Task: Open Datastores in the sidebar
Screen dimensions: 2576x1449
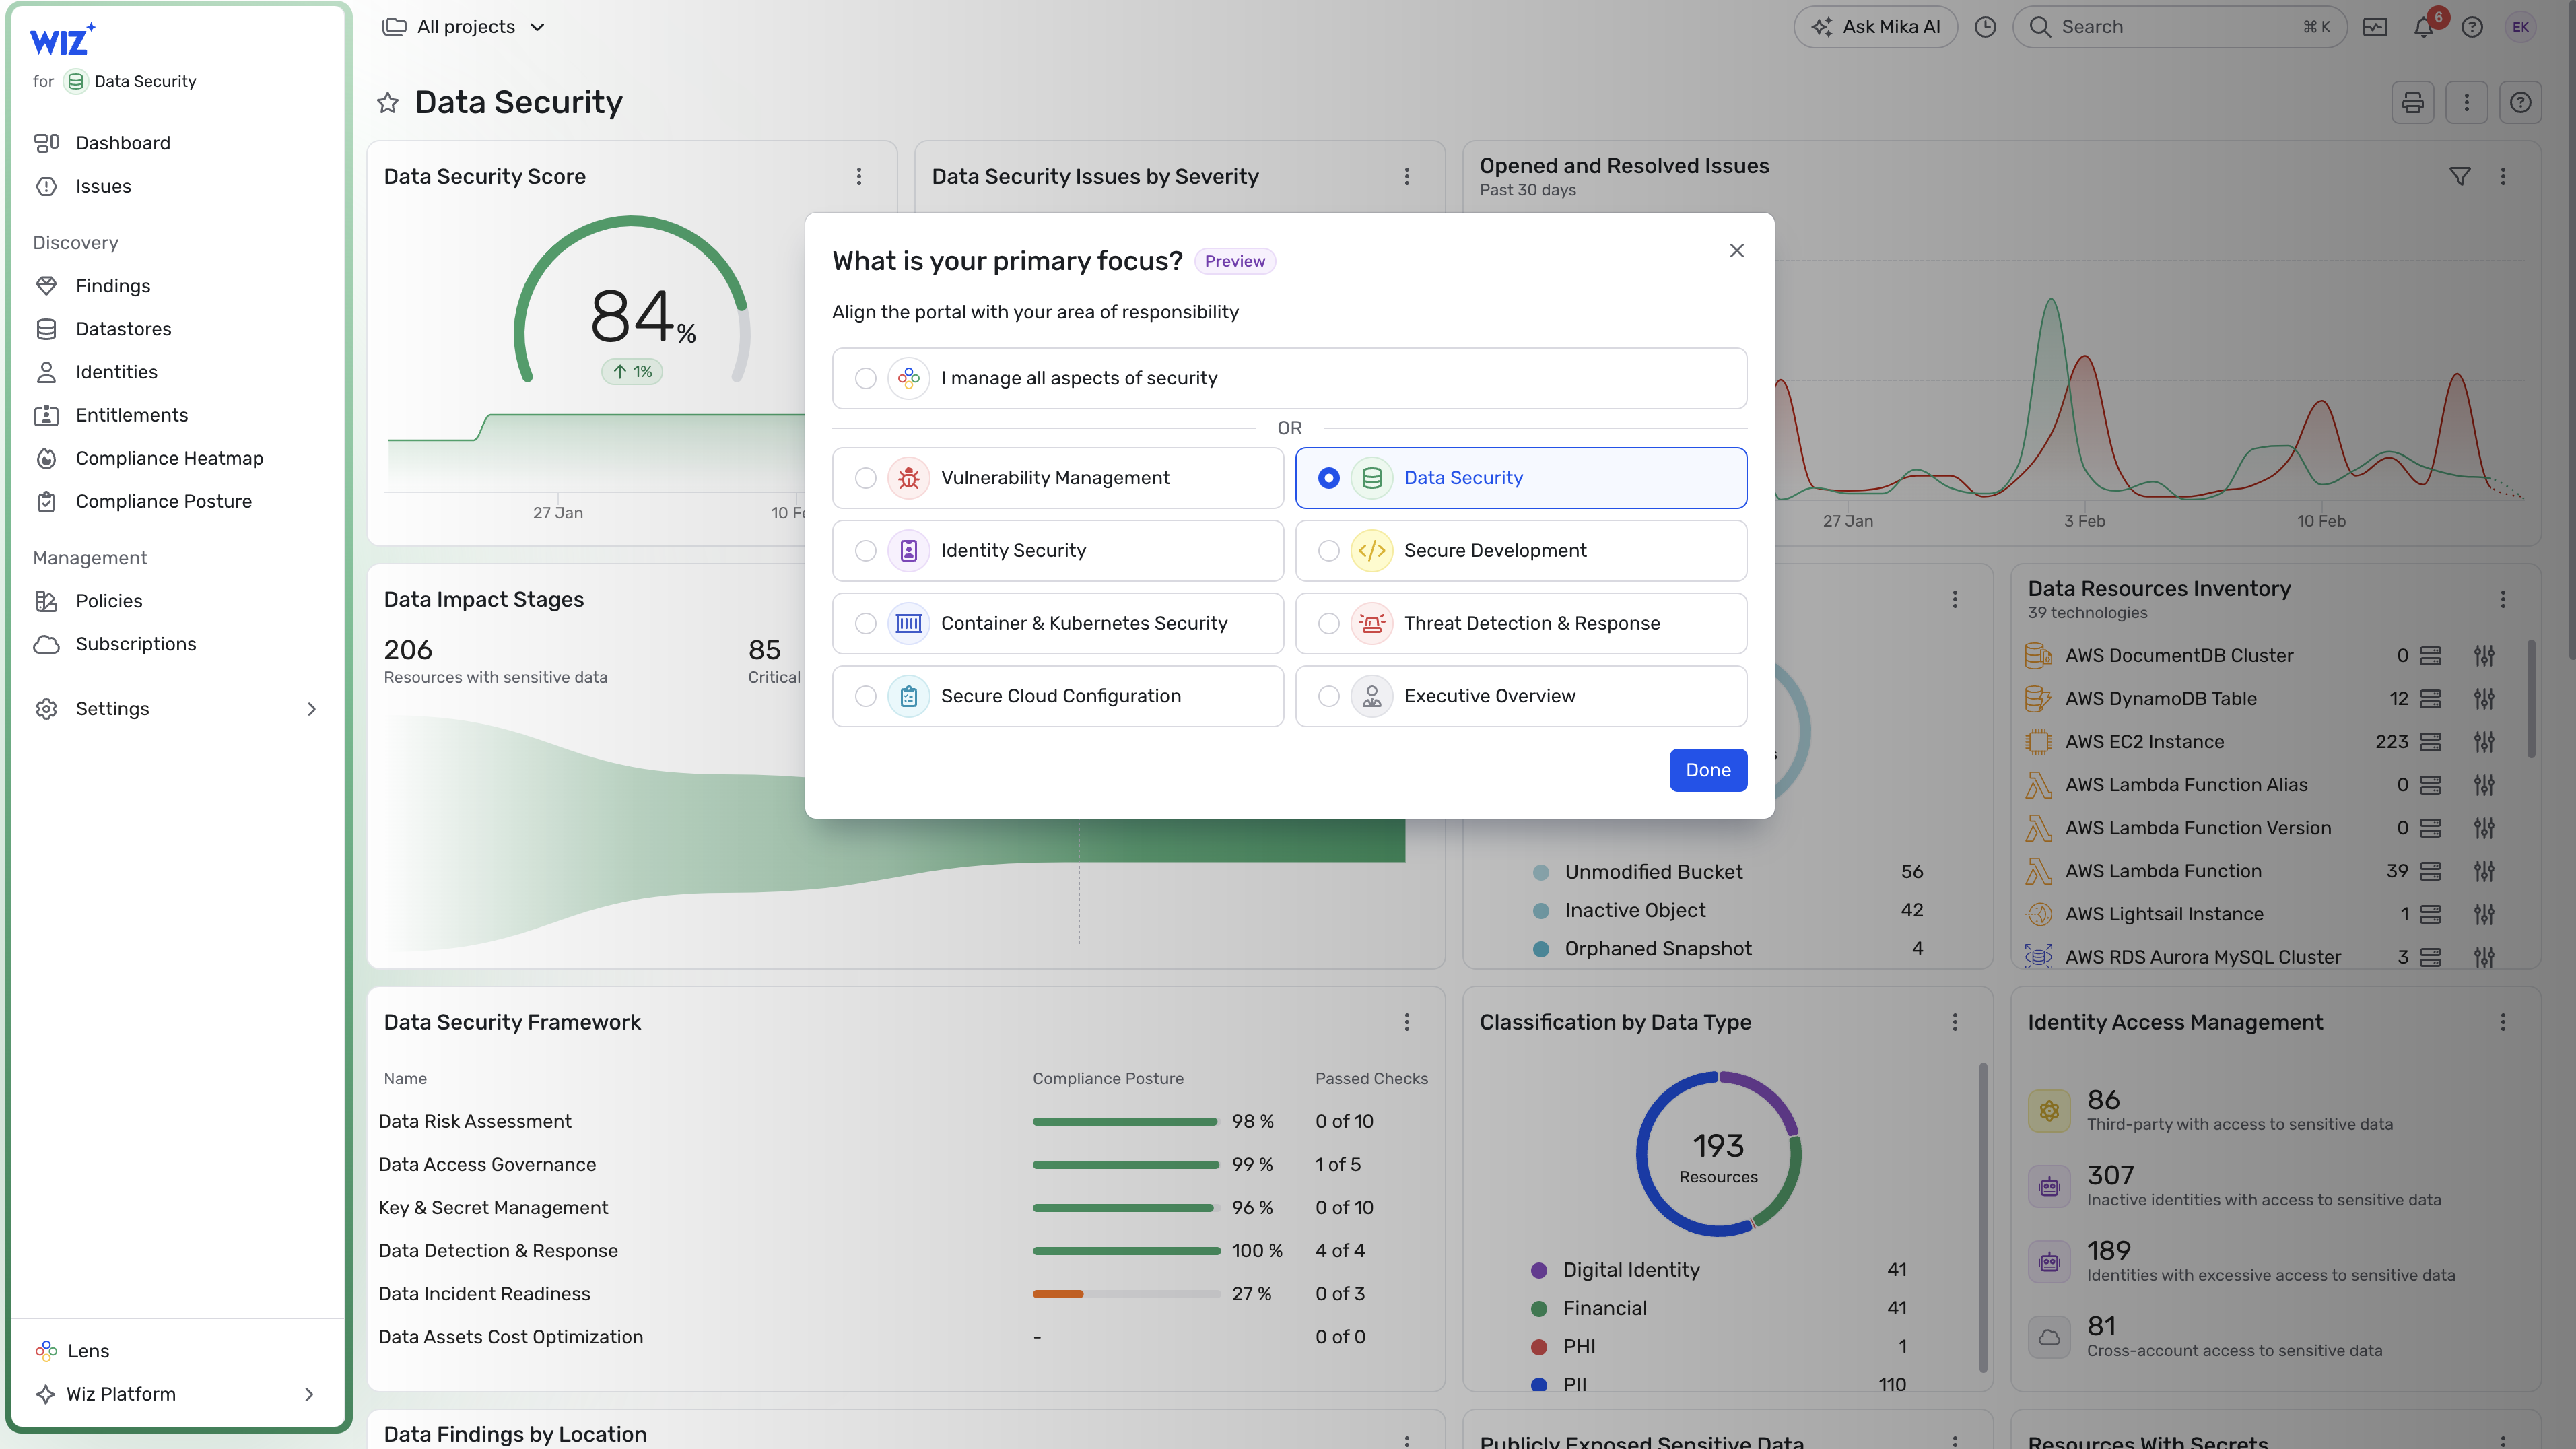Action: 123,329
